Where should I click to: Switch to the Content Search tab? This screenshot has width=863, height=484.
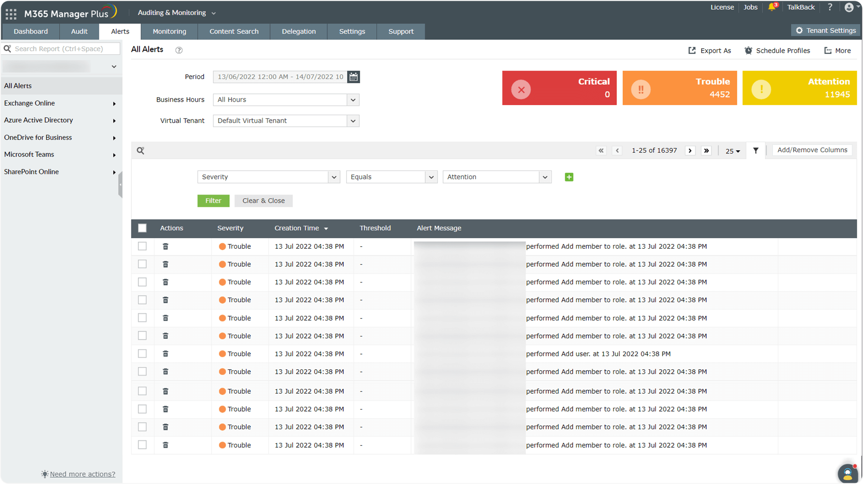[234, 31]
